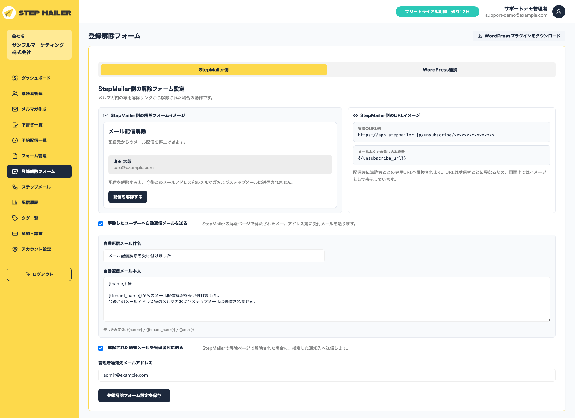Select 下書き一覧 in sidebar

coord(39,125)
